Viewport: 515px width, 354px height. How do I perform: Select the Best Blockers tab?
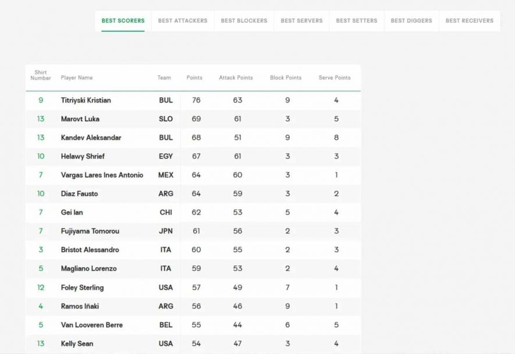pos(244,21)
